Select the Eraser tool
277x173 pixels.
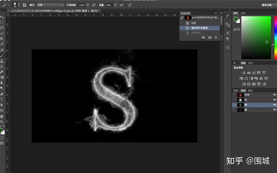(x=2, y=72)
